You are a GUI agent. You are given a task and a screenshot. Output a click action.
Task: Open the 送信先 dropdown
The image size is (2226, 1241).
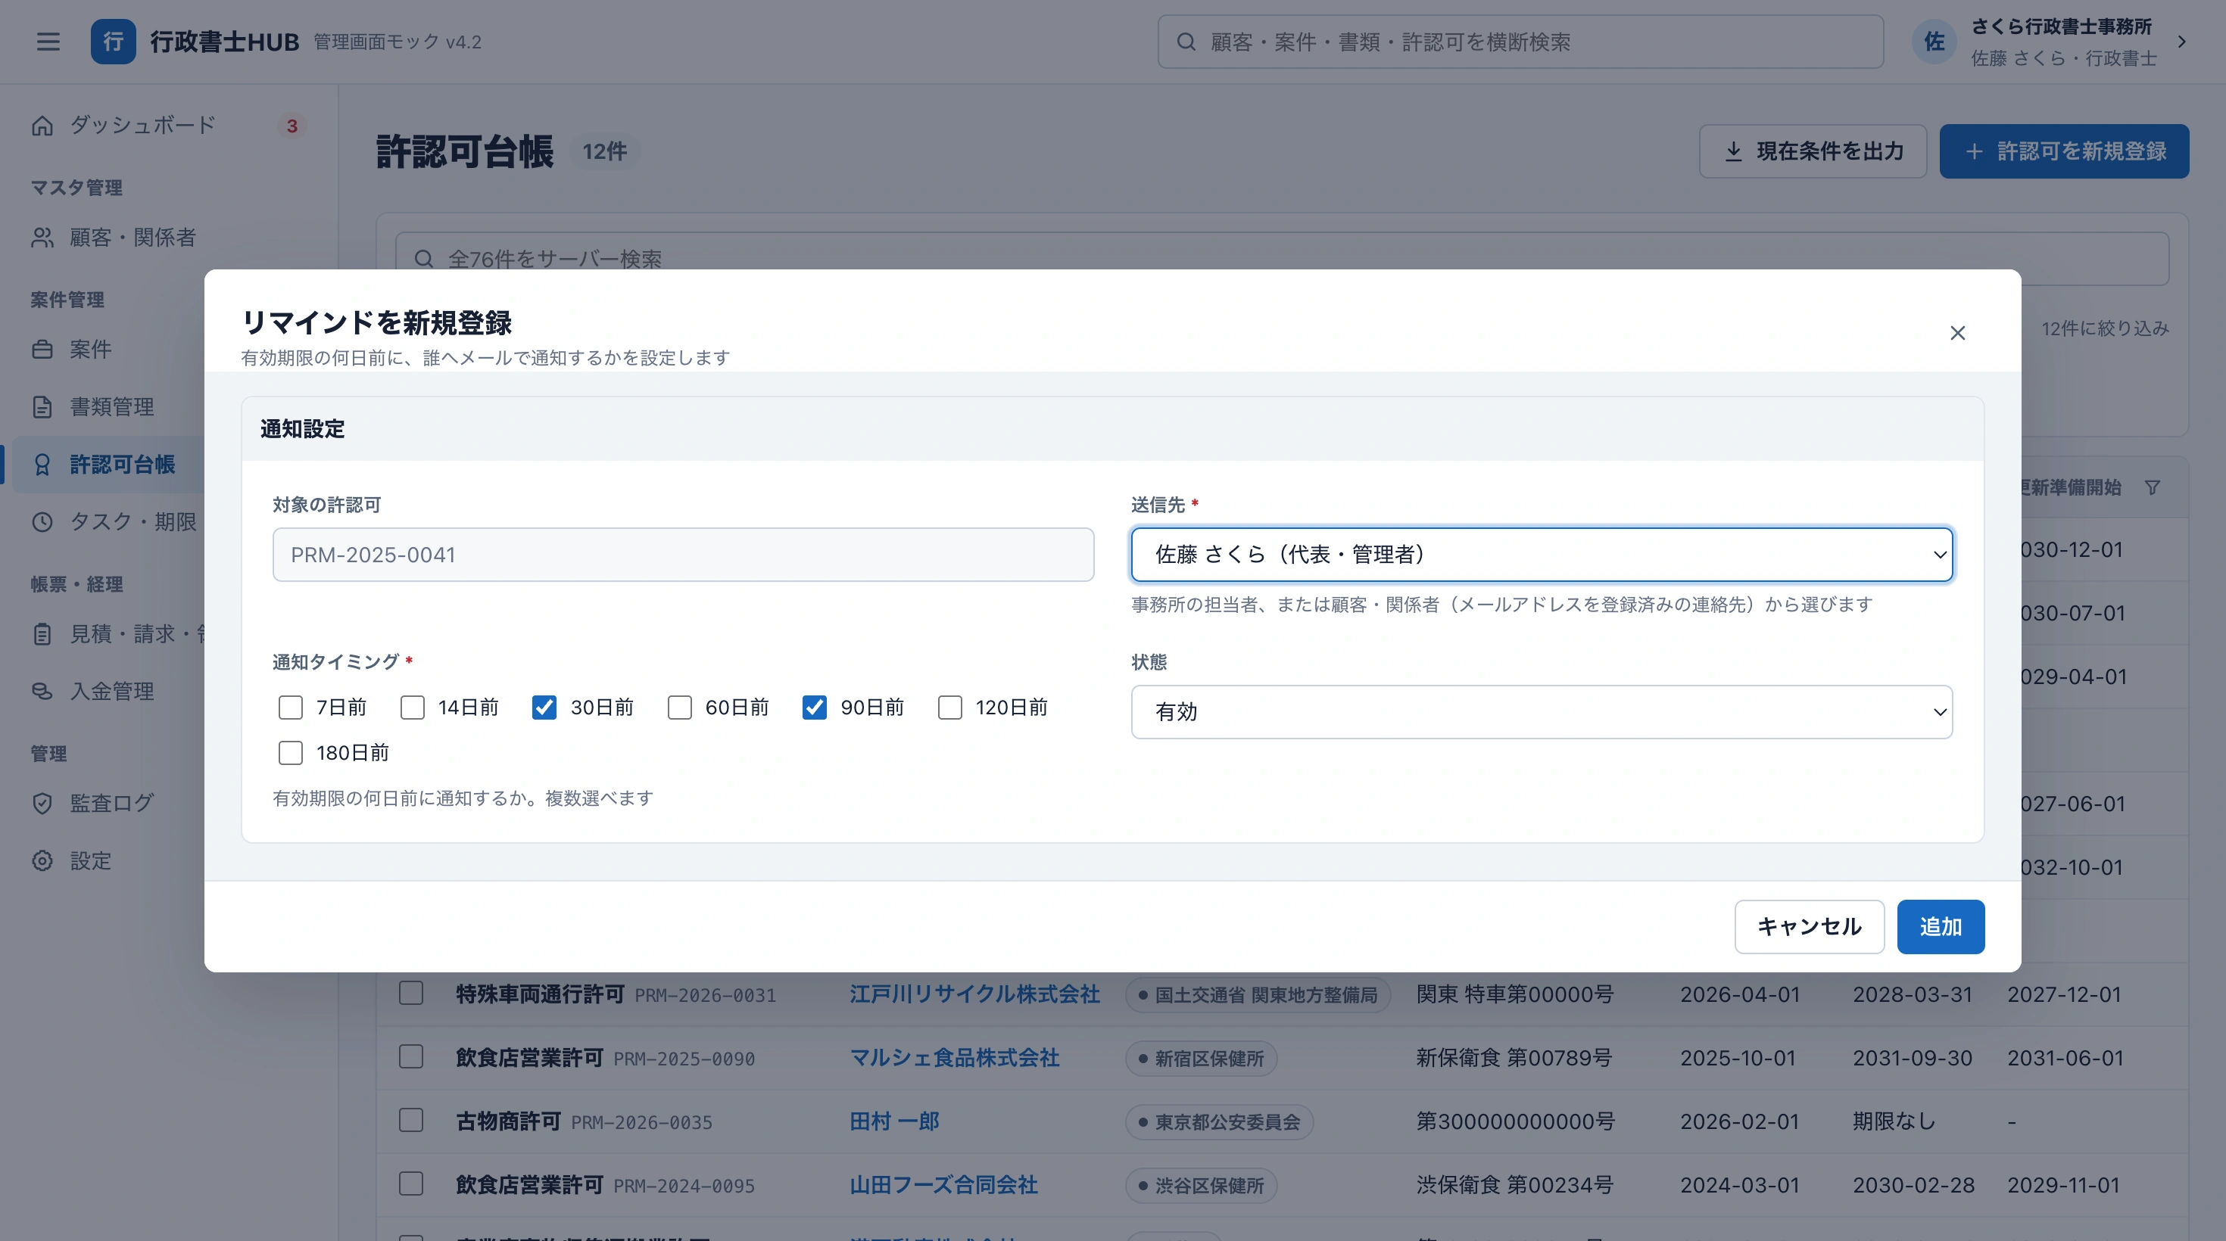1542,555
